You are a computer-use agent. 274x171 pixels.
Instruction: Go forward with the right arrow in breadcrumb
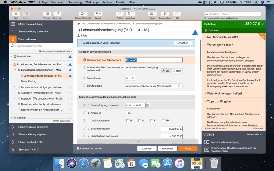pyautogui.click(x=84, y=24)
